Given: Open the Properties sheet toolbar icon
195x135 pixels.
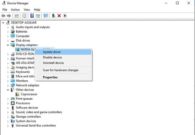Looking at the screenshot, I should point(24,16).
